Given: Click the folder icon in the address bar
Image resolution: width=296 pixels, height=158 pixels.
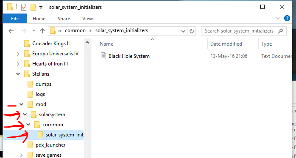Looking at the screenshot, I should coord(53,31).
